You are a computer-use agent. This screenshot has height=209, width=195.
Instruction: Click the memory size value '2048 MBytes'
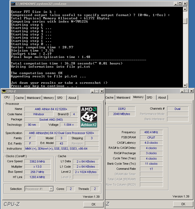[x=122, y=114]
